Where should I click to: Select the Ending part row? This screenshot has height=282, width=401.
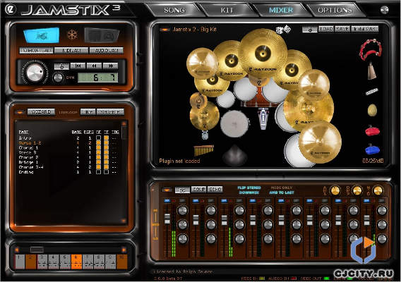click(x=68, y=172)
